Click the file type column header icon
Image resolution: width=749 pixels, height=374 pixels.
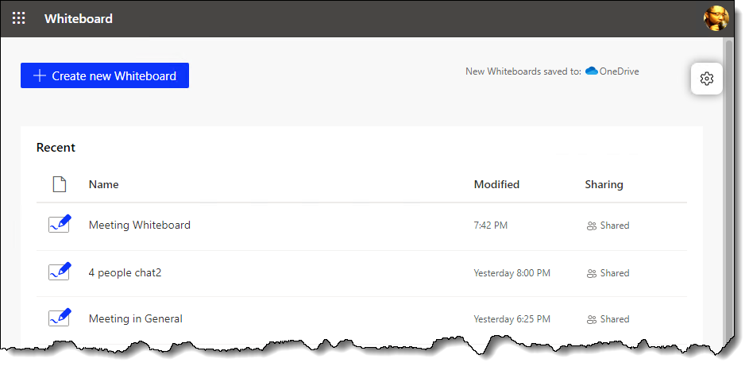tap(60, 184)
